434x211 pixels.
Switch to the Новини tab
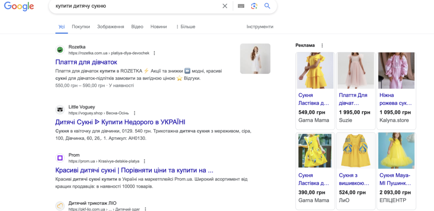(x=159, y=27)
